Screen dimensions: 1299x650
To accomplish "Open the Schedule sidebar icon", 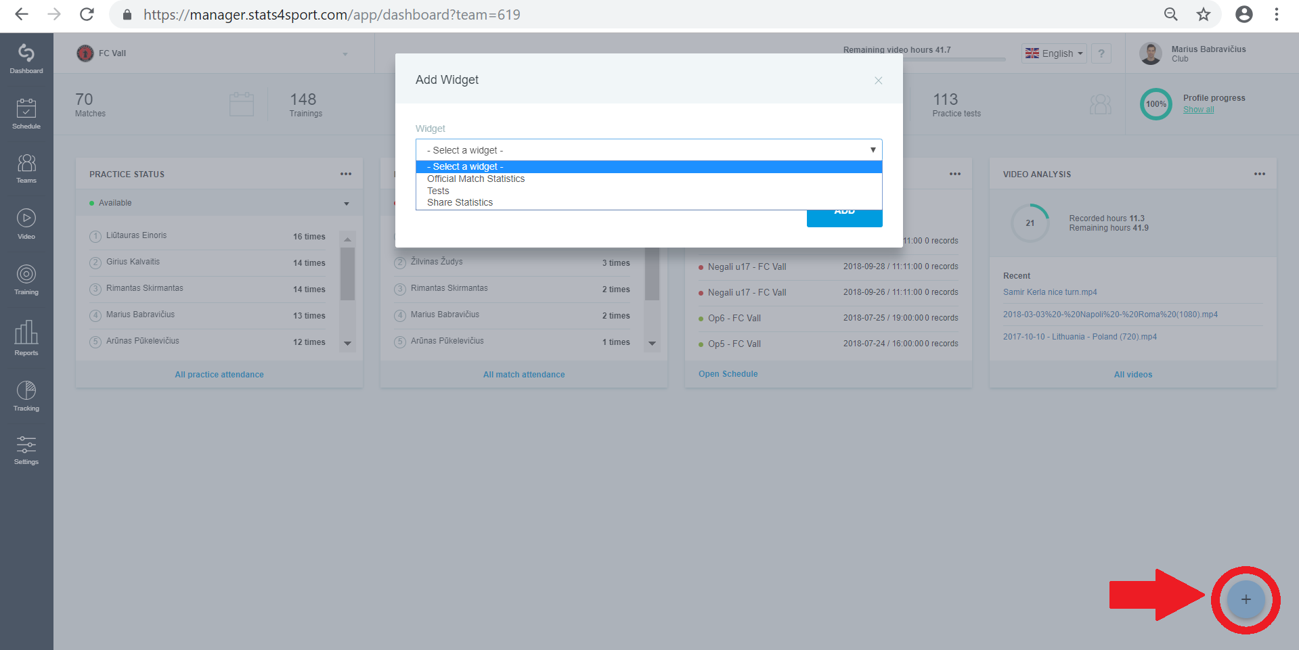I will (x=26, y=113).
